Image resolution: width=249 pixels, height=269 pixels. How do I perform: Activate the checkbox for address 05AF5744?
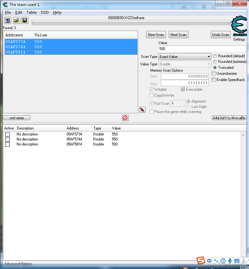pos(7,139)
